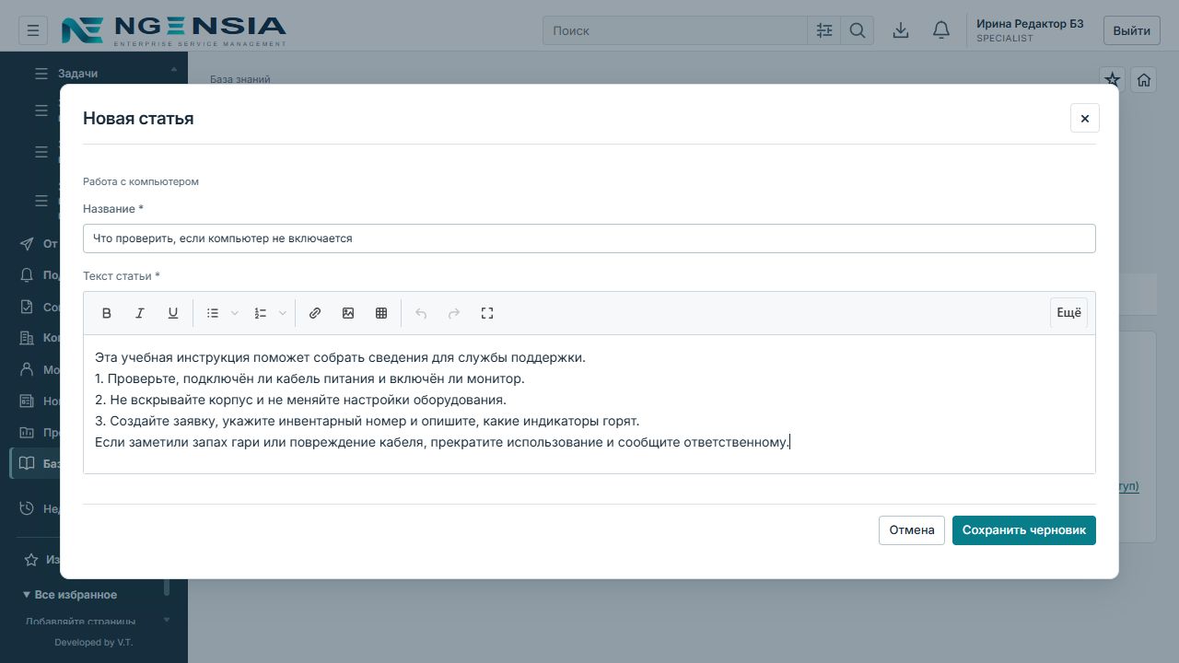
Task: Undo the last edit
Action: click(x=421, y=313)
